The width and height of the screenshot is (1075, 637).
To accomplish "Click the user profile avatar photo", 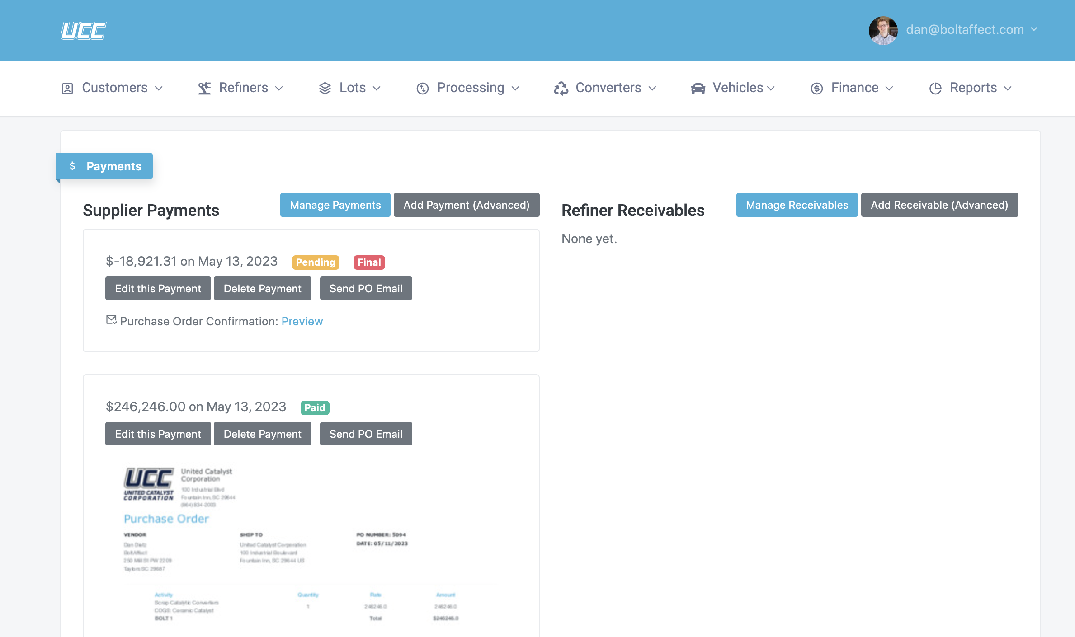I will [883, 30].
